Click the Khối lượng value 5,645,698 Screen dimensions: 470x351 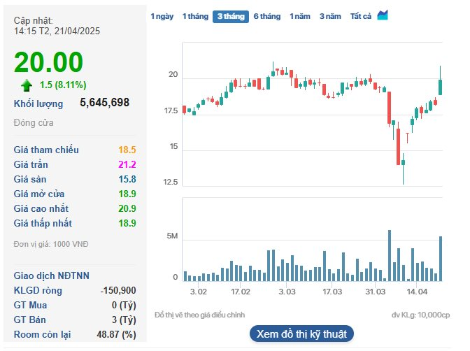104,103
